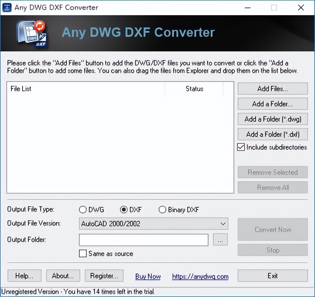The width and height of the screenshot is (315, 297).
Task: Click the DWG DXF logo in the banner
Action: (32, 33)
